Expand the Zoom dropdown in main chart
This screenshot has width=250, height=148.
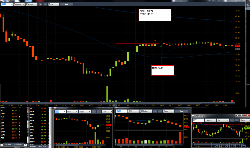click(53, 4)
